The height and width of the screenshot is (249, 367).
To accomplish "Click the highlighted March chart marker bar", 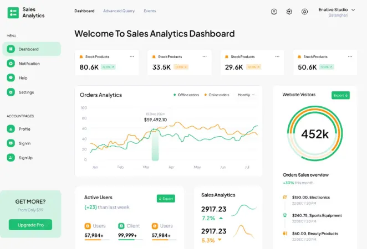I will click(155, 145).
